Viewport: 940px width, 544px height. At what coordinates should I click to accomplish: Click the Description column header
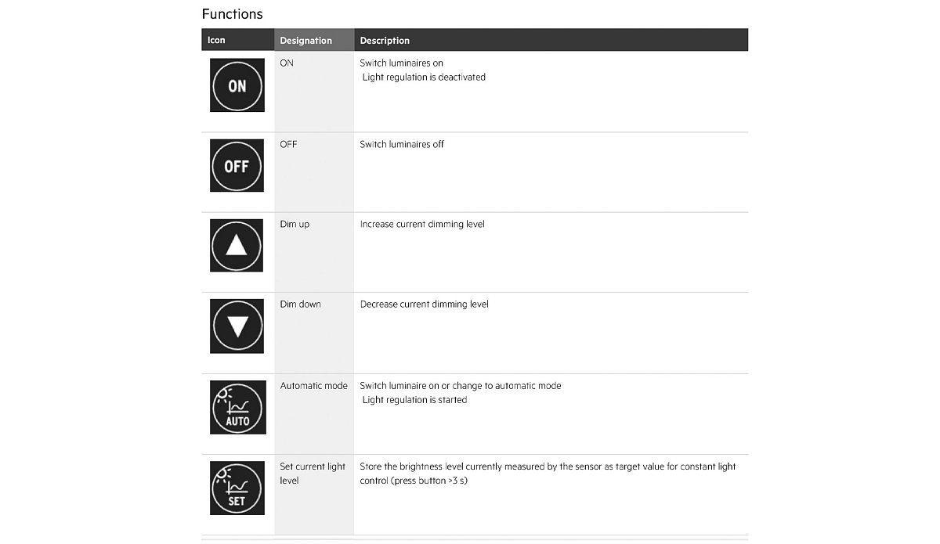385,41
